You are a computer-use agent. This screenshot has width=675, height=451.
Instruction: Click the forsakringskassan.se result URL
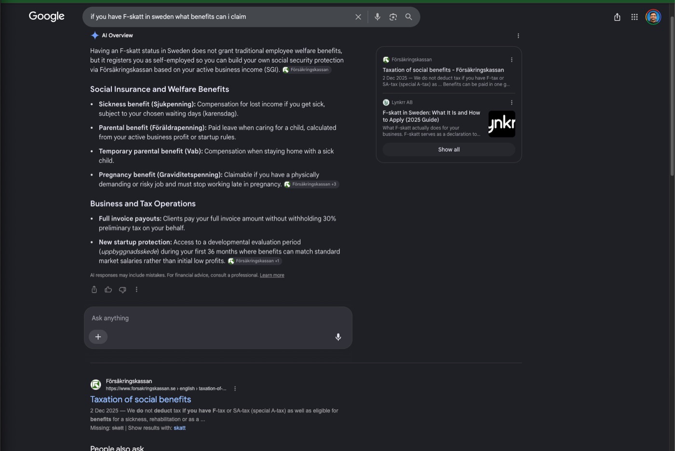(x=166, y=388)
